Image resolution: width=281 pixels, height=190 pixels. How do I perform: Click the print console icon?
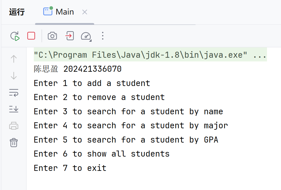pyautogui.click(x=14, y=126)
